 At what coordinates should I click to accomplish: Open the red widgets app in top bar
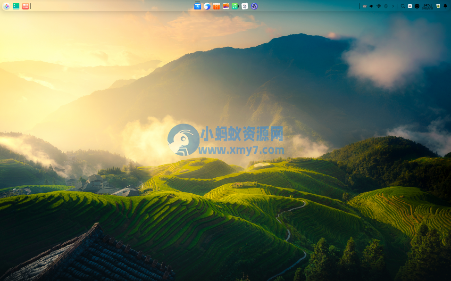(x=25, y=6)
